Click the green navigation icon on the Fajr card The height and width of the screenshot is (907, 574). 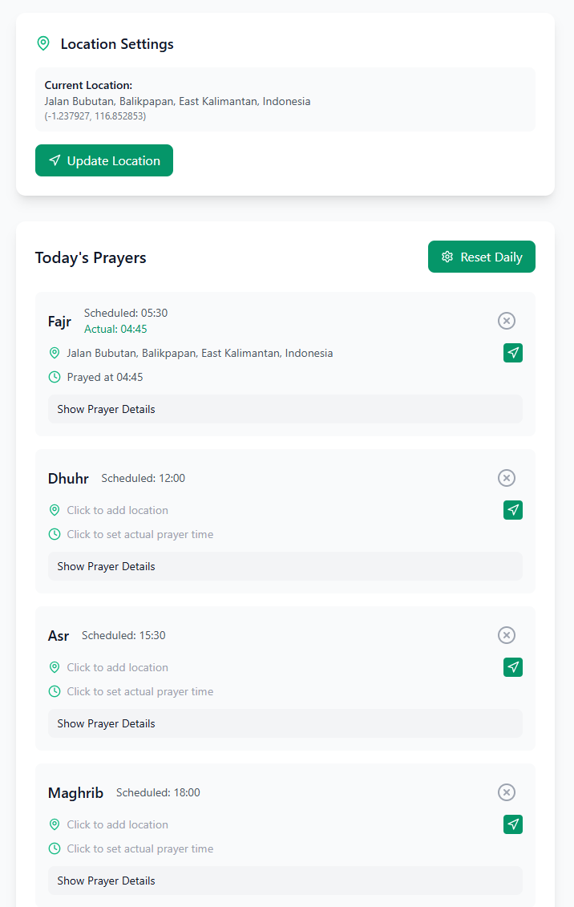513,353
